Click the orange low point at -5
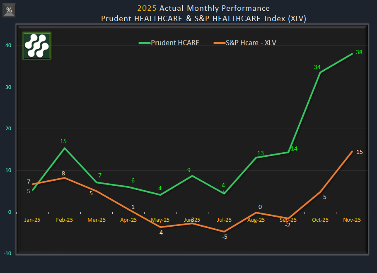 224,231
